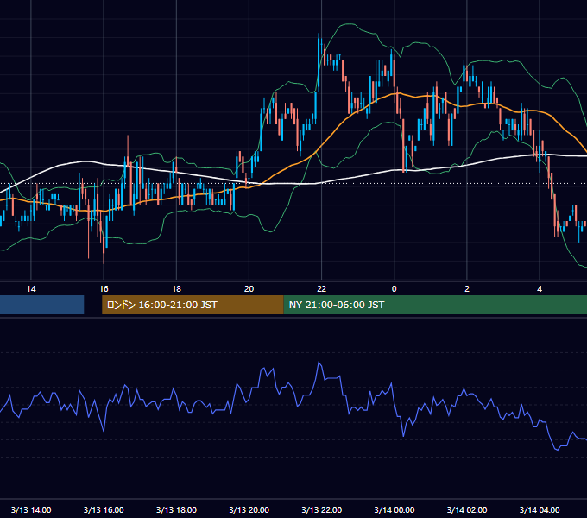Click the 3/13 20:00 date label

(x=249, y=509)
